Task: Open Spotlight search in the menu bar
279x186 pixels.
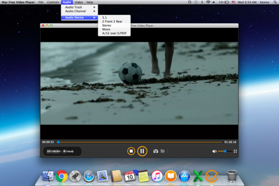Action: click(275, 2)
